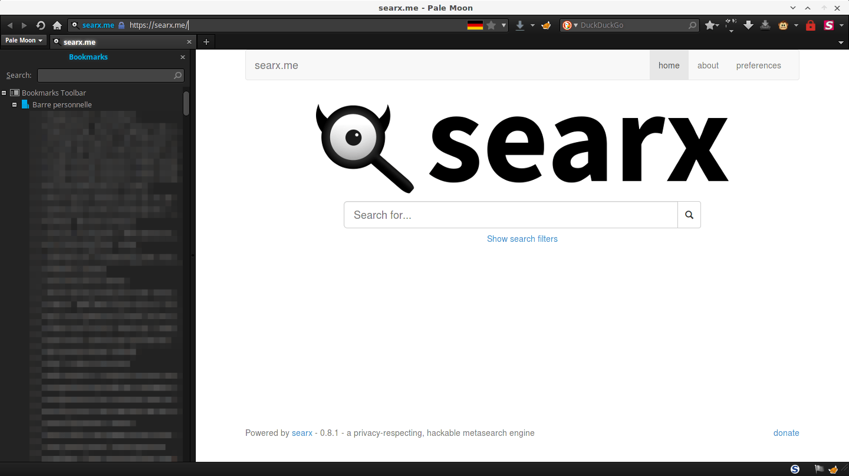Collapse the Bookmarks Toolbar tree node
849x476 pixels.
4,93
